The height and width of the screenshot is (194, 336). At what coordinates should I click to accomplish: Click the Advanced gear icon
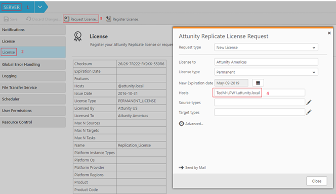(182, 124)
